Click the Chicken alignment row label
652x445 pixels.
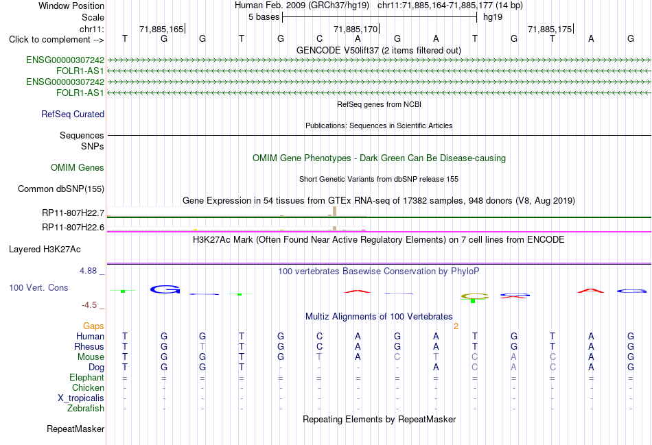[x=88, y=387]
